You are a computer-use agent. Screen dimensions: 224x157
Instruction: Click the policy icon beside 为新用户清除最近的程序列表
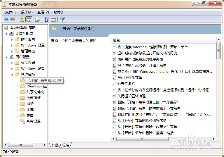click(x=114, y=59)
